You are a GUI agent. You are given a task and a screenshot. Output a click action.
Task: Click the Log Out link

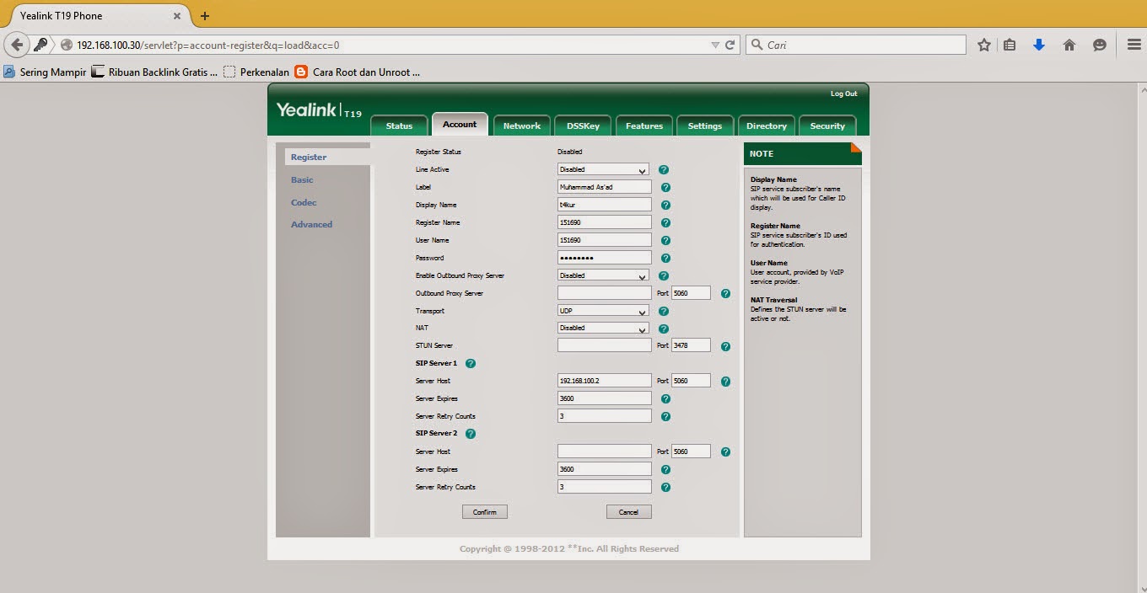tap(843, 93)
